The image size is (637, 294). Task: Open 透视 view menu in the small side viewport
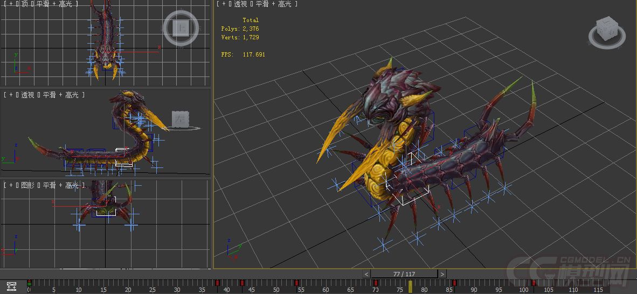tap(28, 95)
